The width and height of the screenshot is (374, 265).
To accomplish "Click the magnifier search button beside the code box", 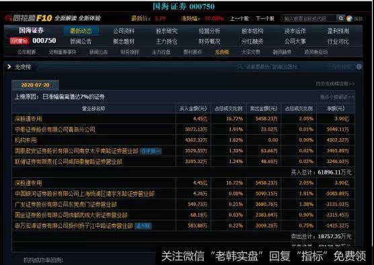I will [x=340, y=18].
